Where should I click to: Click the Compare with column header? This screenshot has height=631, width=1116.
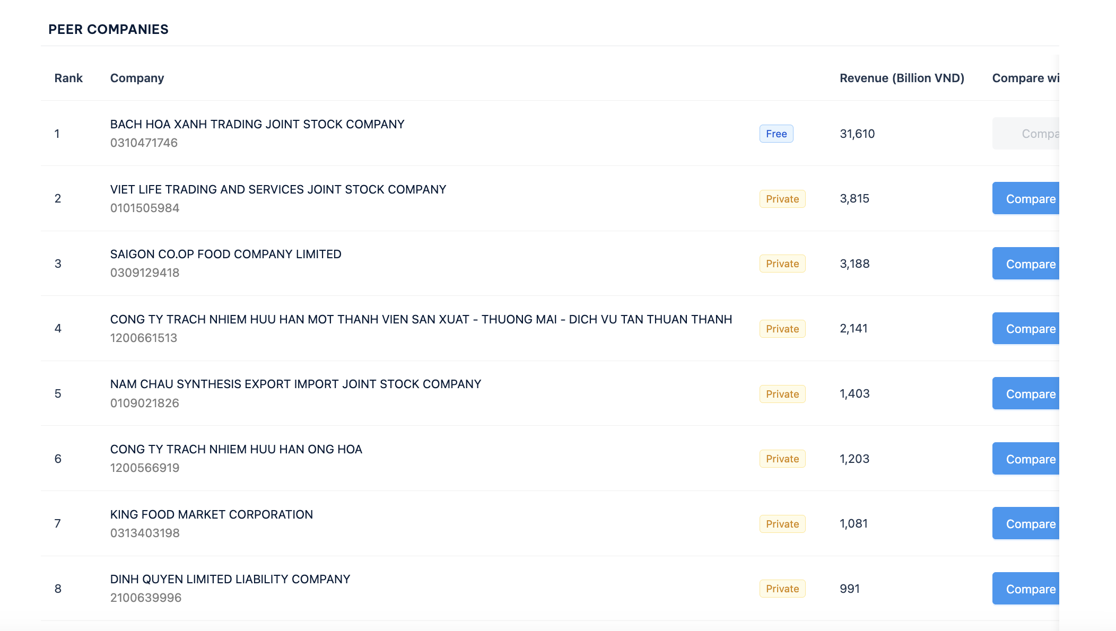(1026, 78)
